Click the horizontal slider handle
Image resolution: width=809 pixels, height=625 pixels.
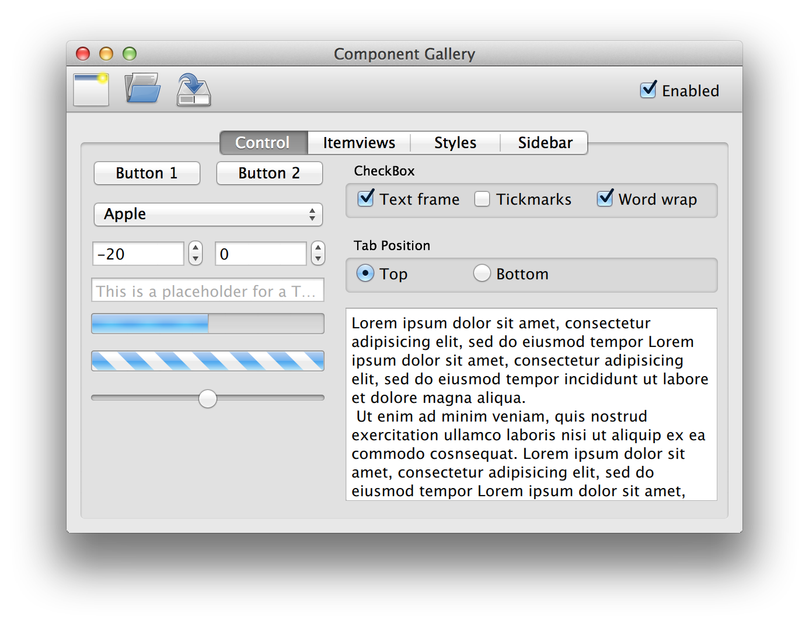click(x=208, y=399)
